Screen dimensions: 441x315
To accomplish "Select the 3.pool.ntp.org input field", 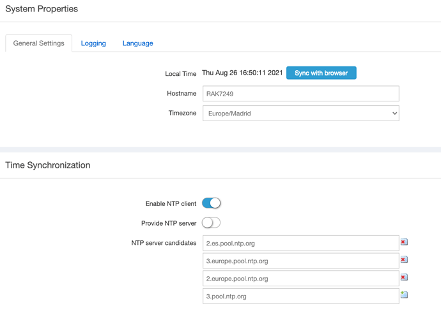I will [x=300, y=296].
